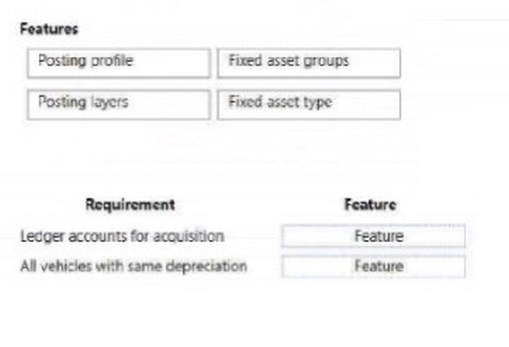The image size is (509, 347).
Task: Click the 'Posting profile' label text
Action: click(85, 61)
